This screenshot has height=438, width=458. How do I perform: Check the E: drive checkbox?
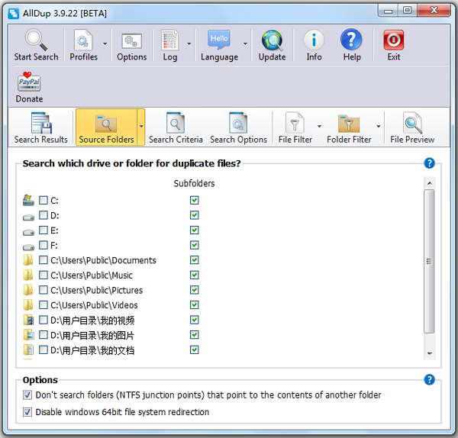pos(44,230)
